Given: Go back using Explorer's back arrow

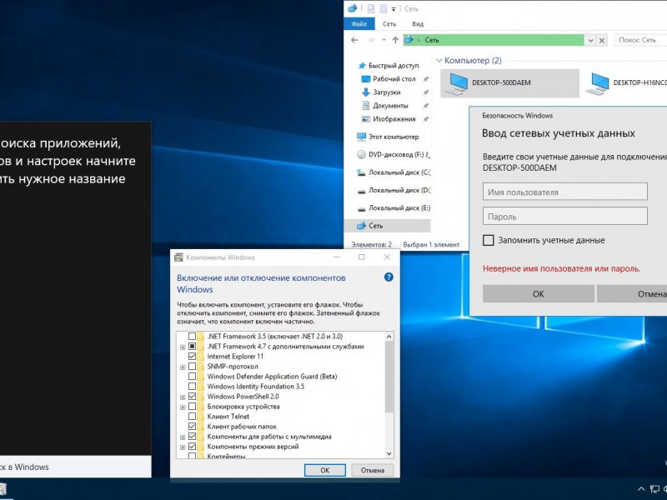Looking at the screenshot, I should [354, 40].
